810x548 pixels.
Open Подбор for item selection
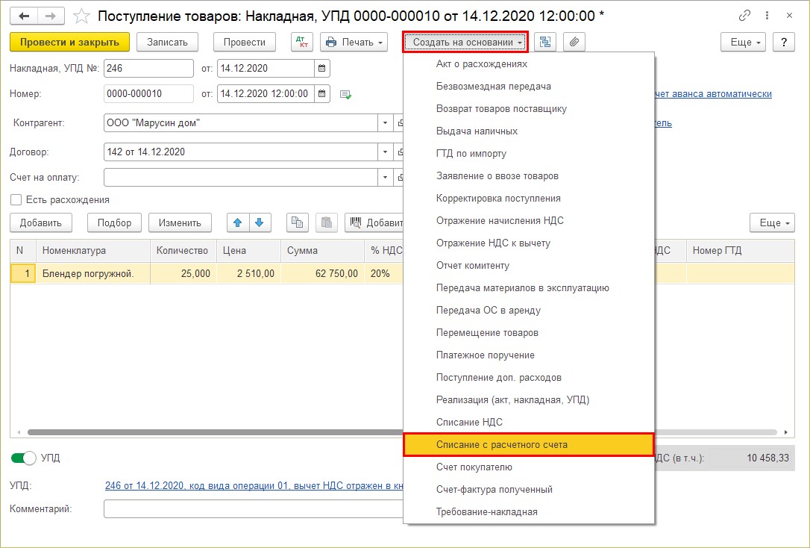(115, 222)
